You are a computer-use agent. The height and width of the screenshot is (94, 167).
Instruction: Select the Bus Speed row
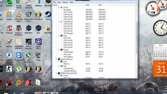(x=94, y=10)
